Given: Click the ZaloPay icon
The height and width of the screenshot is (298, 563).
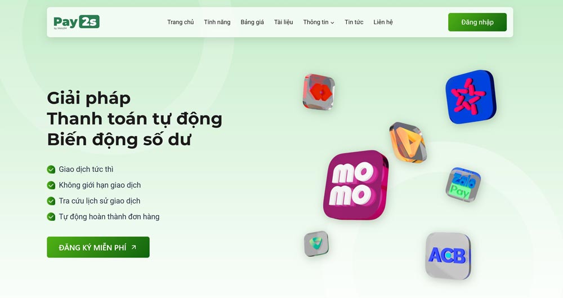Looking at the screenshot, I should pos(462,184).
